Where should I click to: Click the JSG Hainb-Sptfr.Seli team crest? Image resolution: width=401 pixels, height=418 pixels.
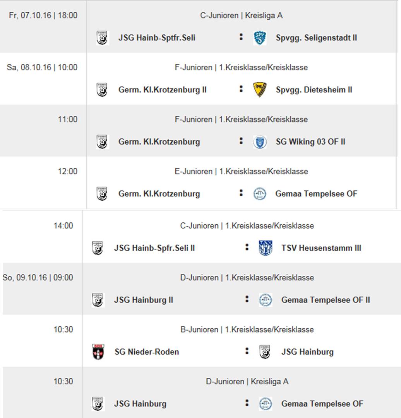(102, 38)
